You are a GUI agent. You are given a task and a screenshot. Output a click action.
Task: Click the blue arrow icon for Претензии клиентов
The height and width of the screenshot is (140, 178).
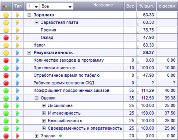18,68
